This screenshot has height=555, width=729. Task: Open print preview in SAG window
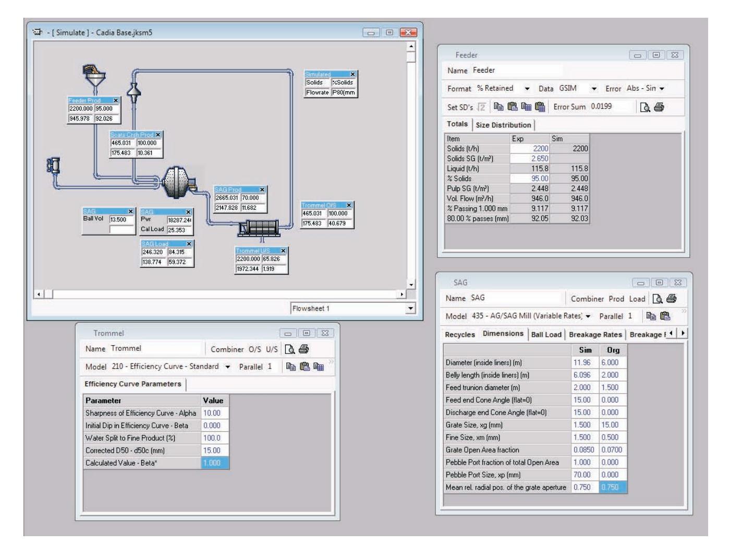tap(658, 299)
